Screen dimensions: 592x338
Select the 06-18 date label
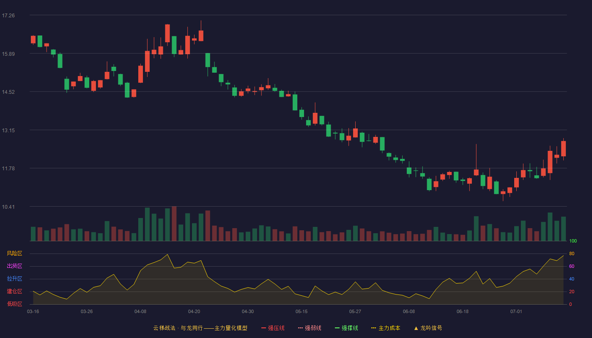click(x=463, y=311)
